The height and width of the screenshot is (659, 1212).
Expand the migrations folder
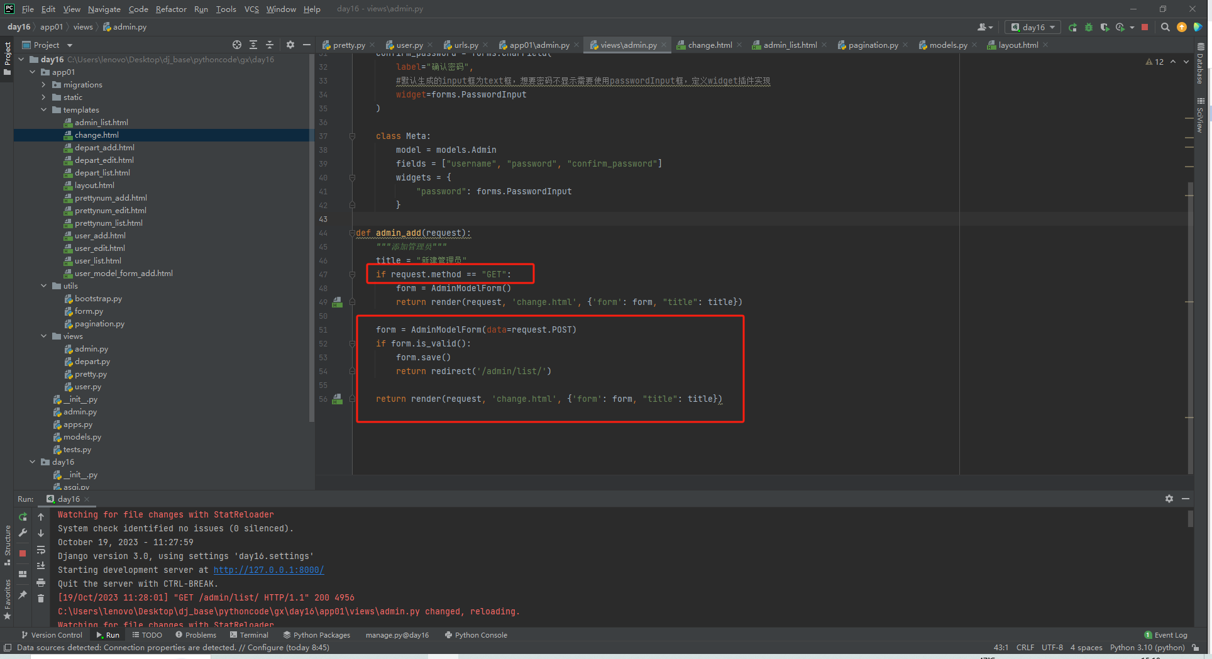44,85
